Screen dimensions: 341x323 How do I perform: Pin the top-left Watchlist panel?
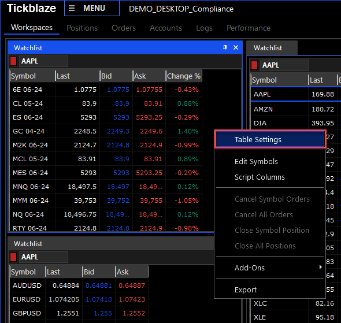click(225, 47)
